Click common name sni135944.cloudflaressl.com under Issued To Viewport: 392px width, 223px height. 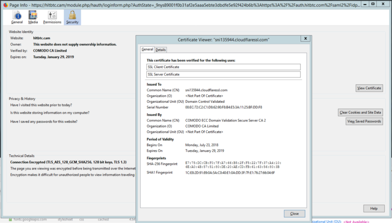206,90
